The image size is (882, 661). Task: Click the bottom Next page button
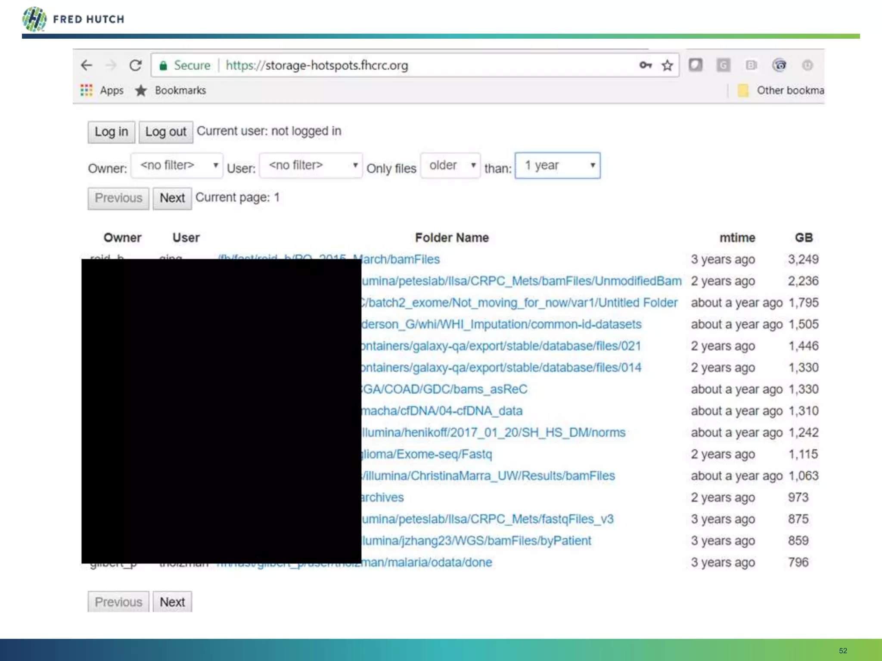[172, 602]
